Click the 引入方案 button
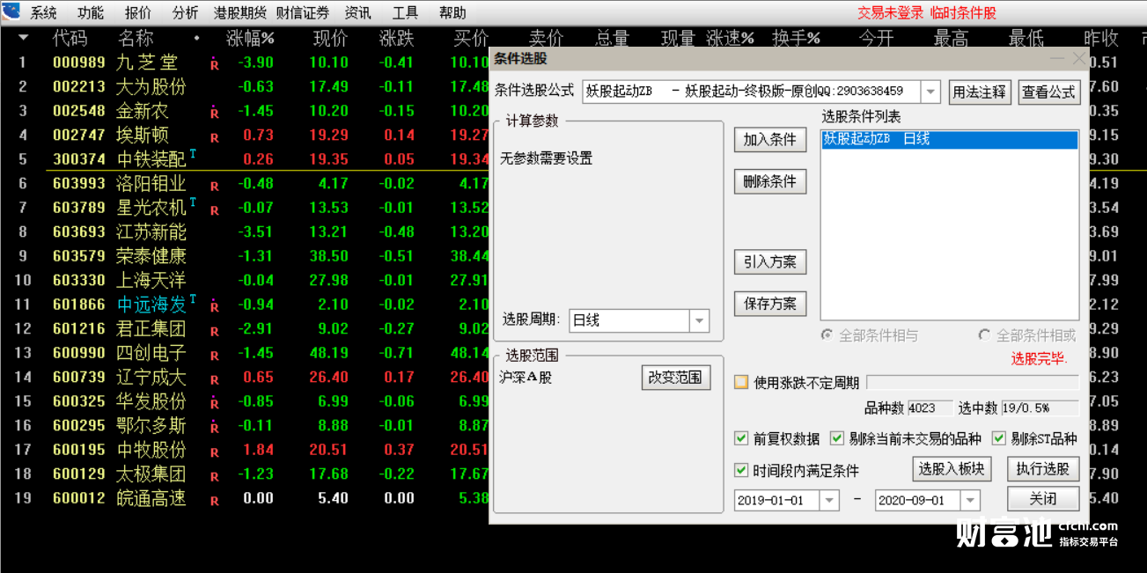Image resolution: width=1147 pixels, height=573 pixels. [x=770, y=261]
